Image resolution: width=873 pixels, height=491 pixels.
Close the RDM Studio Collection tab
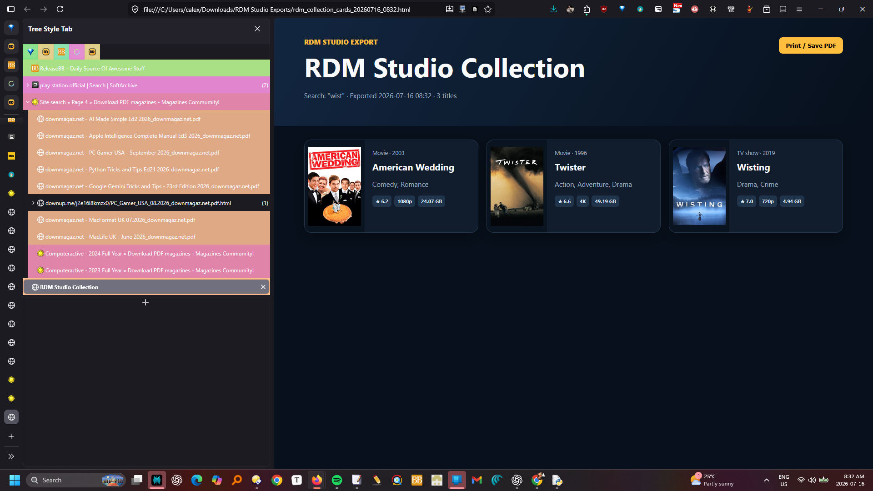(263, 287)
